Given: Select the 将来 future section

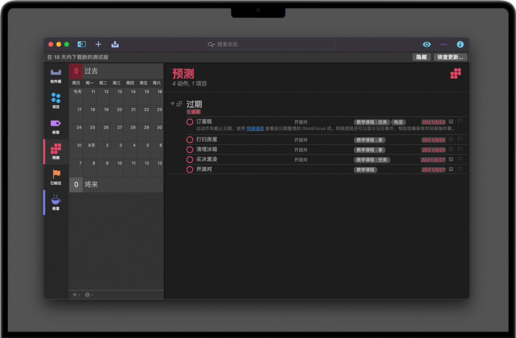Looking at the screenshot, I should pos(116,185).
